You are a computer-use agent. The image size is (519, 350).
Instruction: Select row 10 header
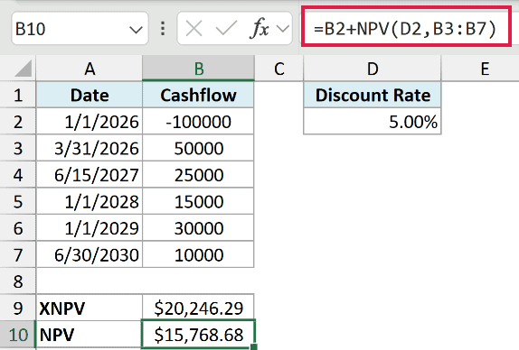[x=18, y=335]
